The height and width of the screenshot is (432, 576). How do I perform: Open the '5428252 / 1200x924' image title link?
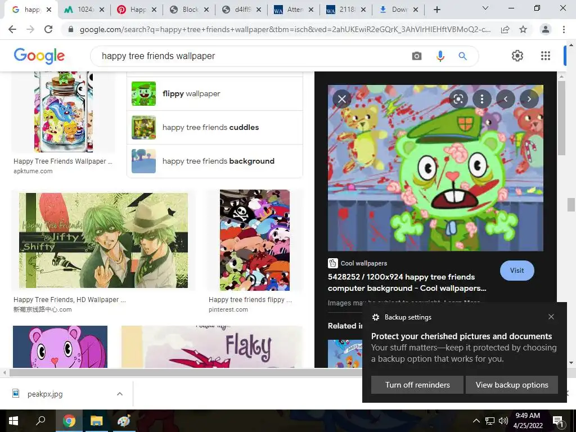[407, 282]
